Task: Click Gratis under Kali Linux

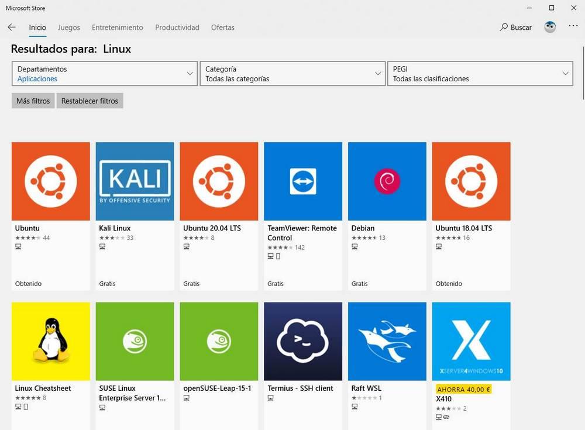Action: (107, 284)
